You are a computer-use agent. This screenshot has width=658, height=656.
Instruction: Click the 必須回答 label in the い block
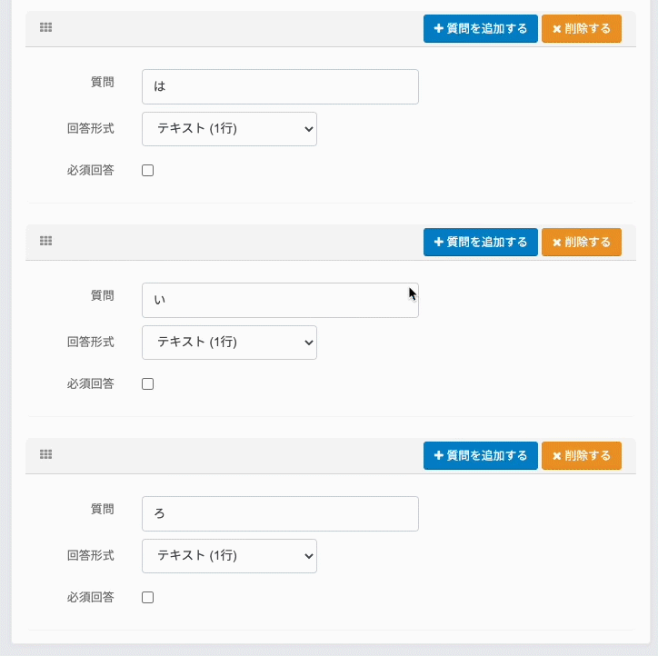coord(90,383)
